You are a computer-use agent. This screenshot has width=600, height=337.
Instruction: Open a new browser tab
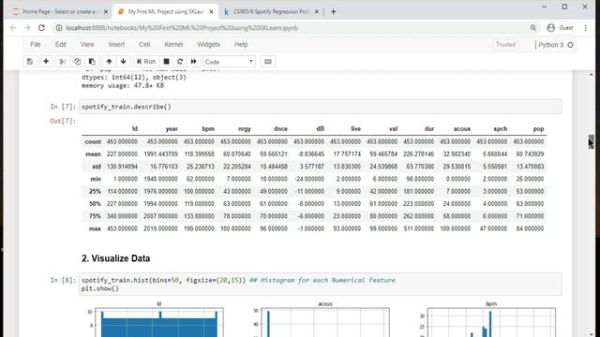point(334,12)
